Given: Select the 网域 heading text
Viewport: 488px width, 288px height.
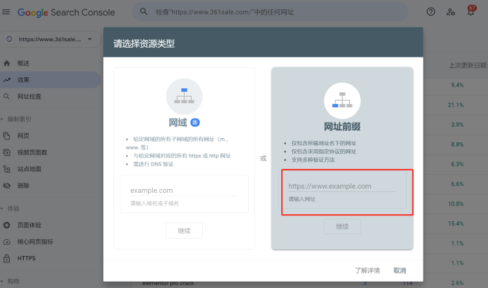Looking at the screenshot, I should tap(178, 123).
